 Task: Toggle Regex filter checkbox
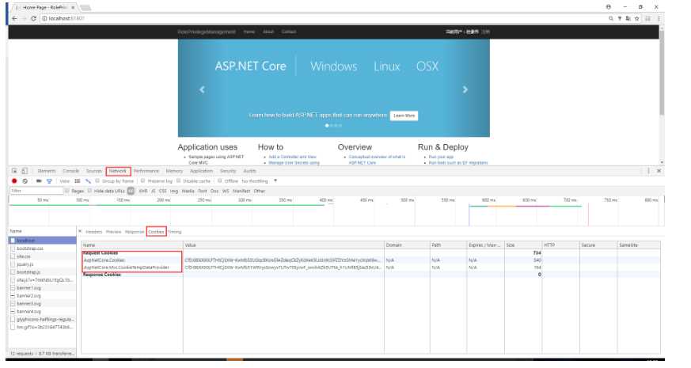[x=67, y=191]
